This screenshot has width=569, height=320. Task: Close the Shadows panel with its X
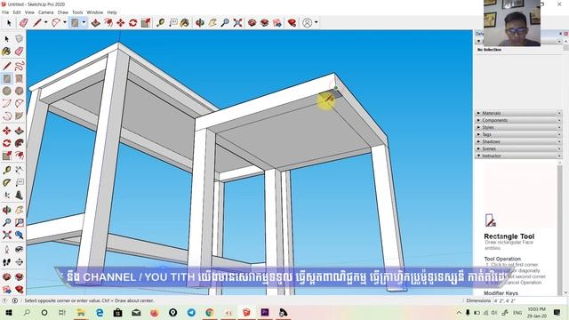click(x=559, y=141)
